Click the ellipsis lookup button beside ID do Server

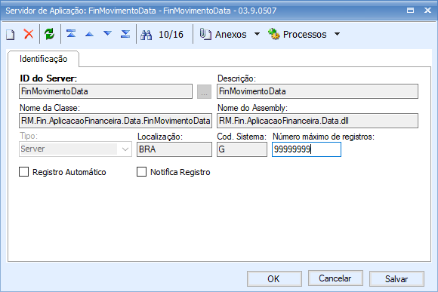click(204, 91)
